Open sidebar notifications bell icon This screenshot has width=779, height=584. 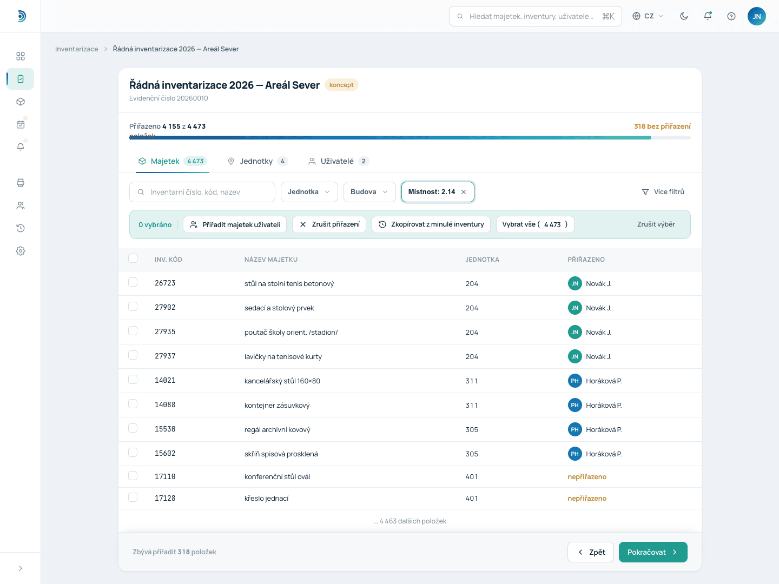[x=21, y=147]
